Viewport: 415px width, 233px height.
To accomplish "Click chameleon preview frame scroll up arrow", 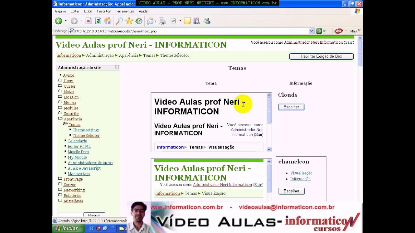I will (269, 161).
